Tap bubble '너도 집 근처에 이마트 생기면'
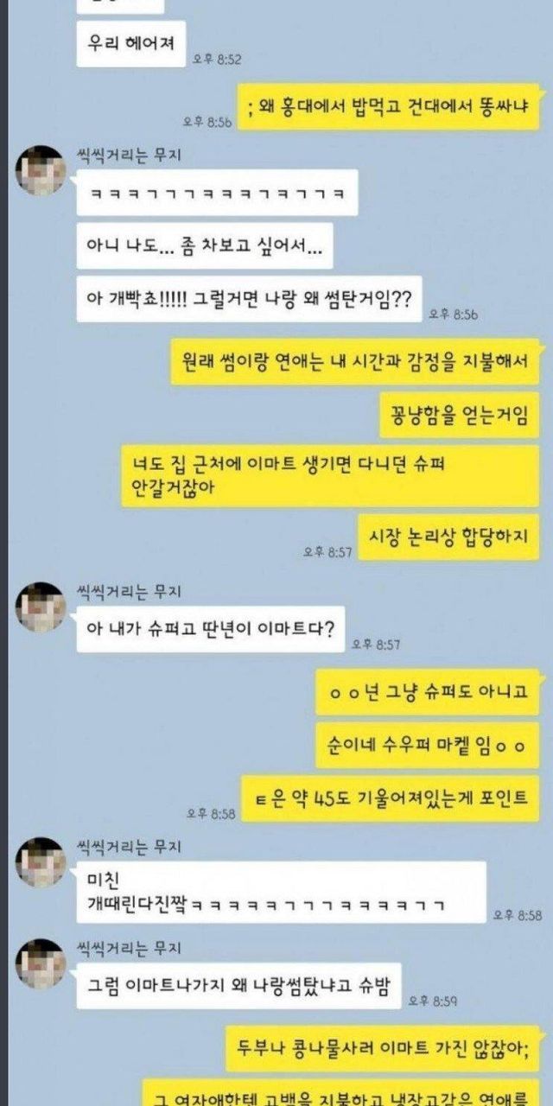Screen dimensions: 553x1106 (x=329, y=476)
